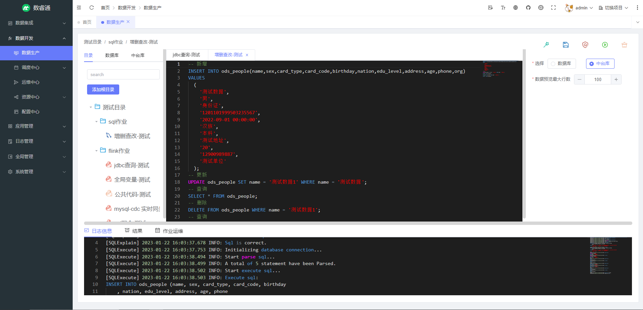Image resolution: width=643 pixels, height=310 pixels.
Task: Click the 应用管理 sidebar icon
Action: (x=10, y=126)
